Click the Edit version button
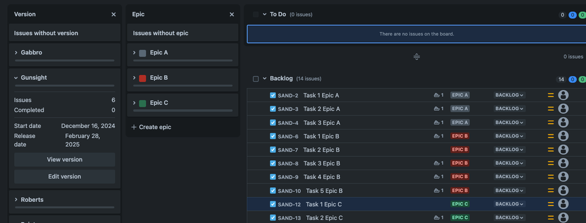This screenshot has height=223, width=586. coord(65,177)
